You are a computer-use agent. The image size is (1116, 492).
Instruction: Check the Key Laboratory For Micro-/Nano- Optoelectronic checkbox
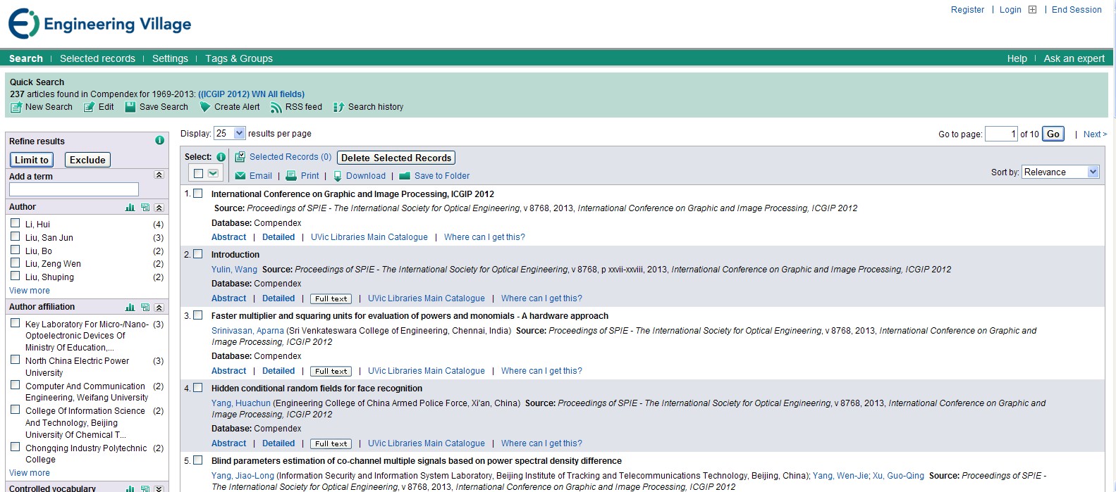coord(15,323)
